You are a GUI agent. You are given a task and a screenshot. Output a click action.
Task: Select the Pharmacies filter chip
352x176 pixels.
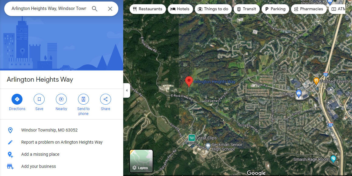pos(309,9)
